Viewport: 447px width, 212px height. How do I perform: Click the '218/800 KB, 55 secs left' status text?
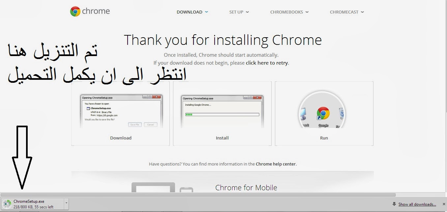coord(33,207)
